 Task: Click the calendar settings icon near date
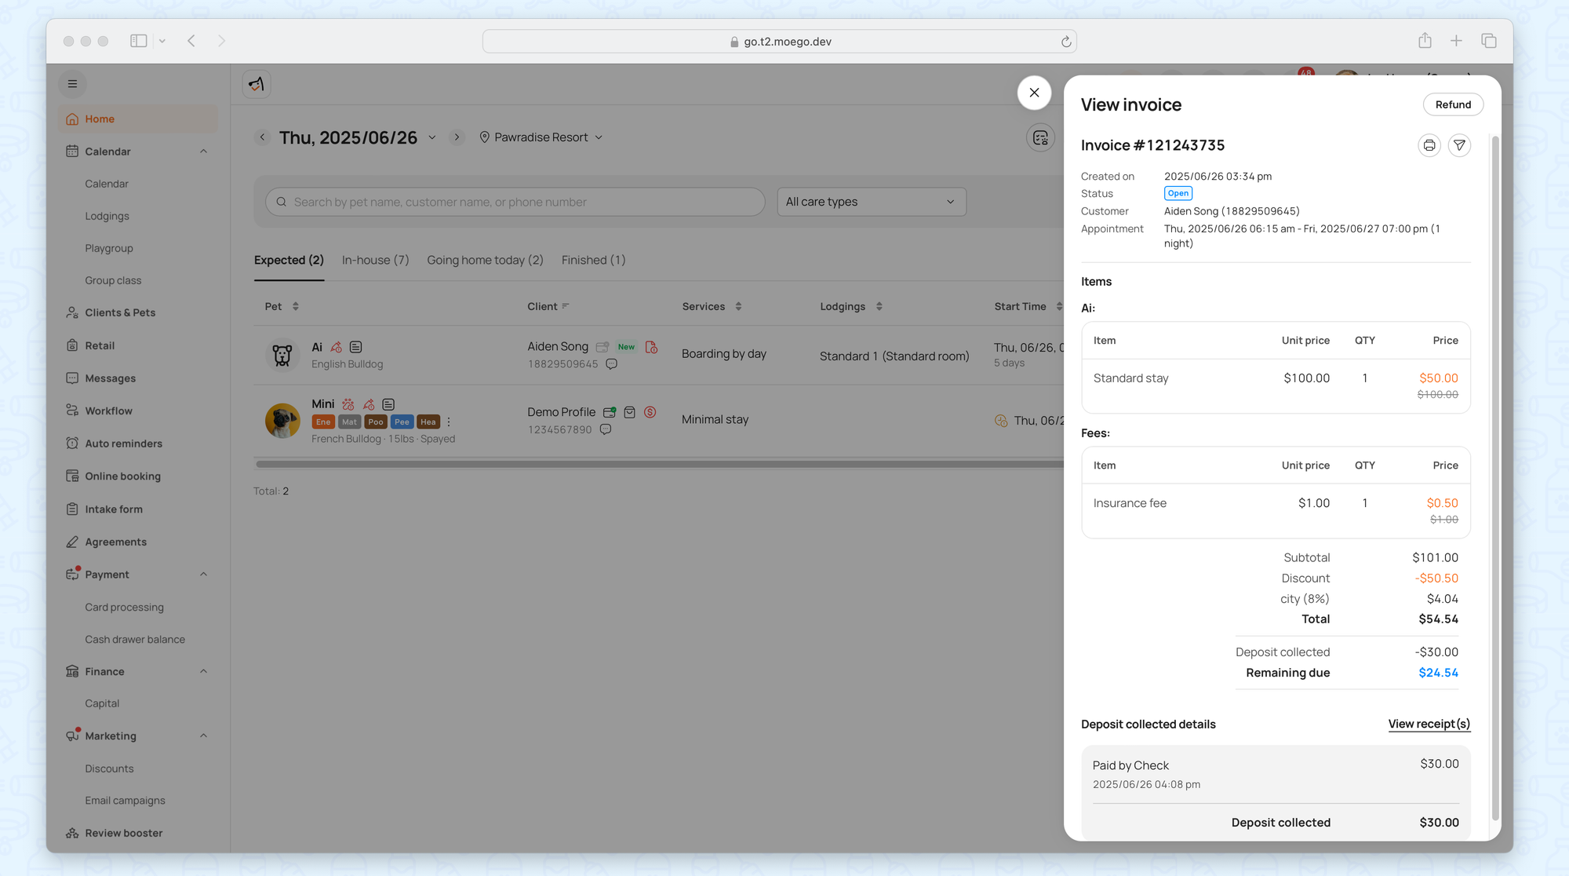(1040, 138)
